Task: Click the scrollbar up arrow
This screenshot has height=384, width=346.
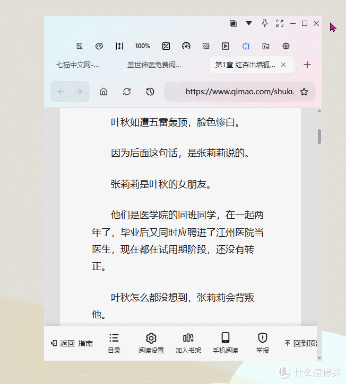Action: coord(319,111)
